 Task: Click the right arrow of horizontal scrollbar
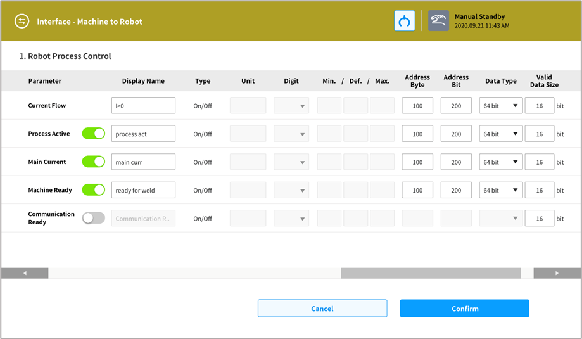click(557, 273)
